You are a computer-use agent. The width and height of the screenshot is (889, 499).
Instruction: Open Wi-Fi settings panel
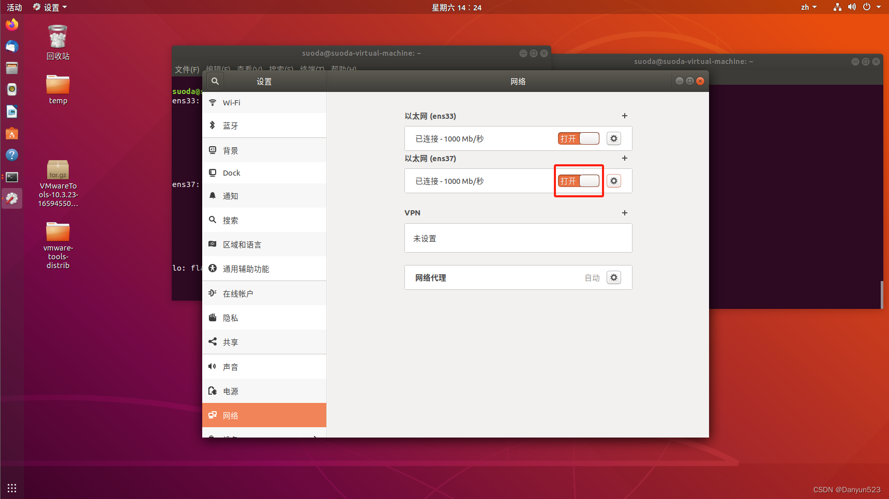point(264,103)
